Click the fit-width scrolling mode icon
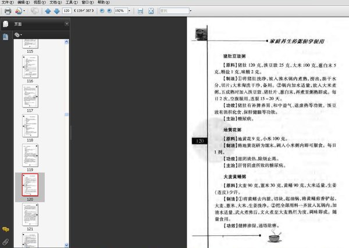The height and width of the screenshot is (248, 349). (140, 11)
